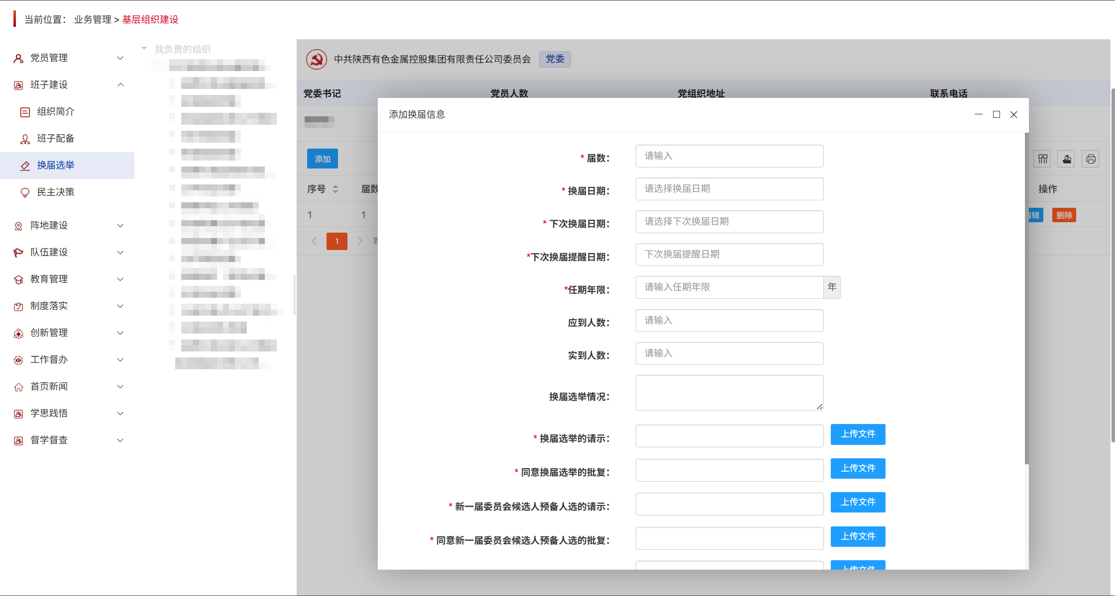
Task: Click the export table icon
Action: [x=1067, y=159]
